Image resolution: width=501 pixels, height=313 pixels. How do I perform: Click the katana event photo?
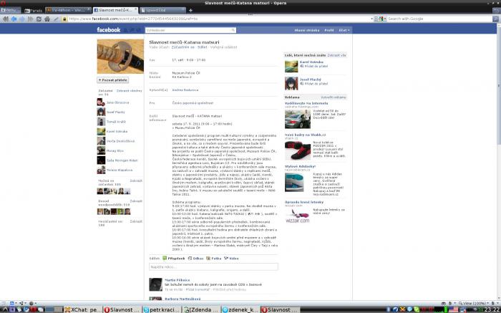120,57
